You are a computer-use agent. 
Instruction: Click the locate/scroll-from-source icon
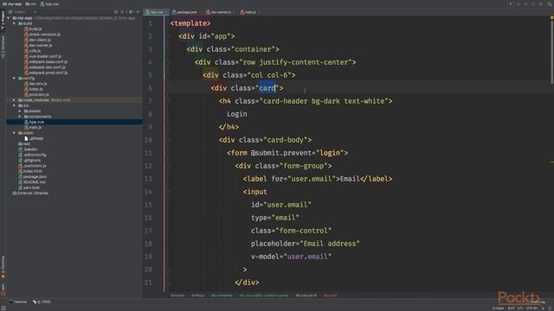click(x=116, y=12)
